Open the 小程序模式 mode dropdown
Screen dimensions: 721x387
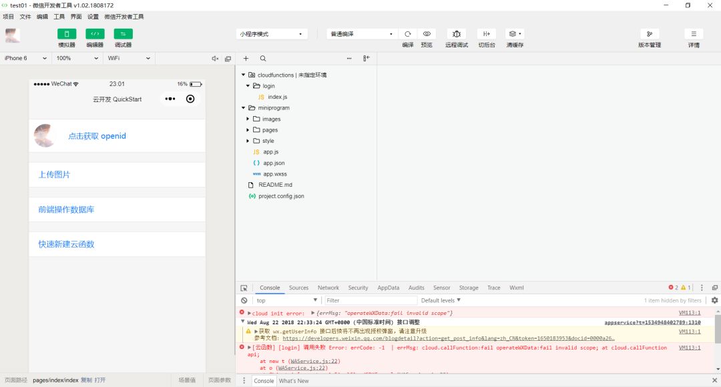(x=271, y=34)
